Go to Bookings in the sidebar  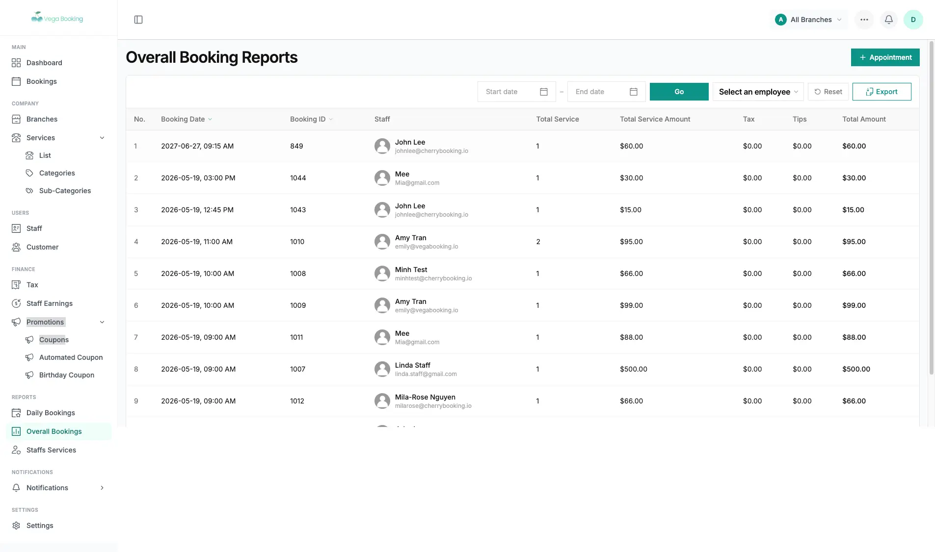click(x=59, y=81)
